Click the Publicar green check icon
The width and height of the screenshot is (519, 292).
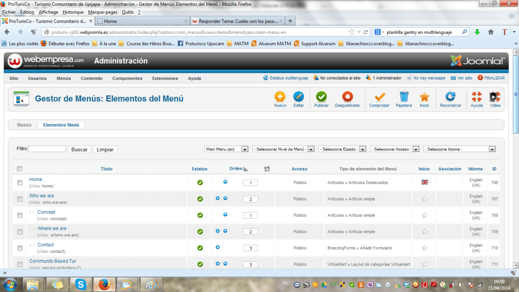pyautogui.click(x=321, y=97)
